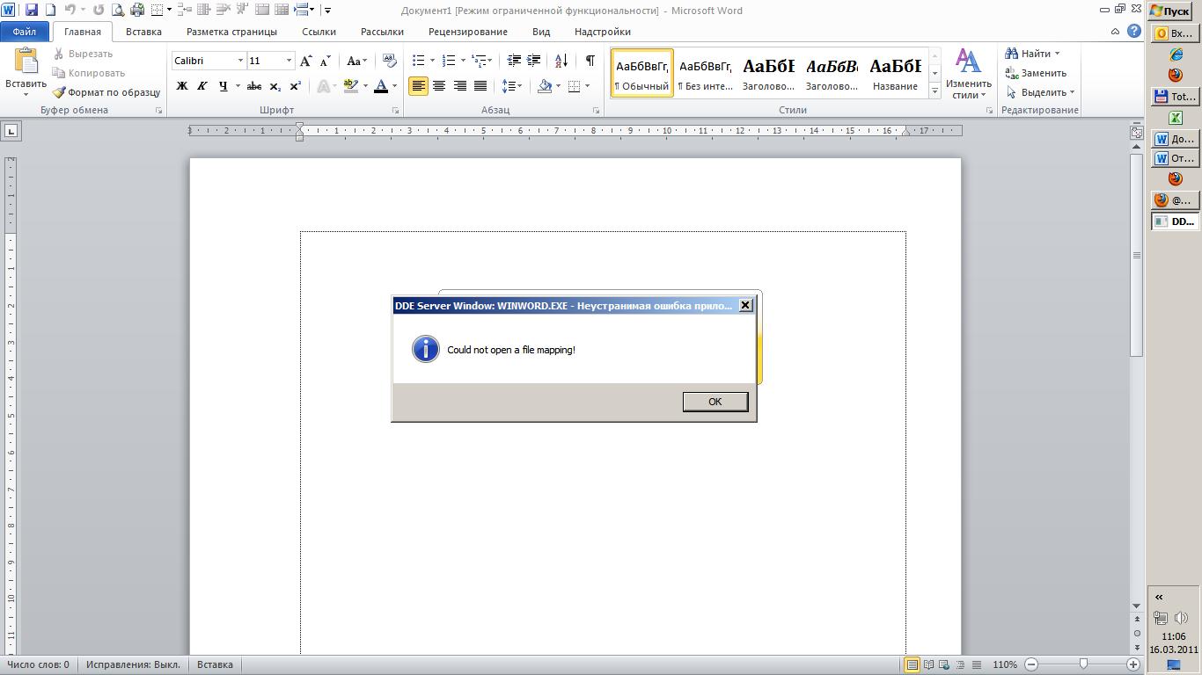Click the volume speaker tray icon

click(x=1182, y=618)
